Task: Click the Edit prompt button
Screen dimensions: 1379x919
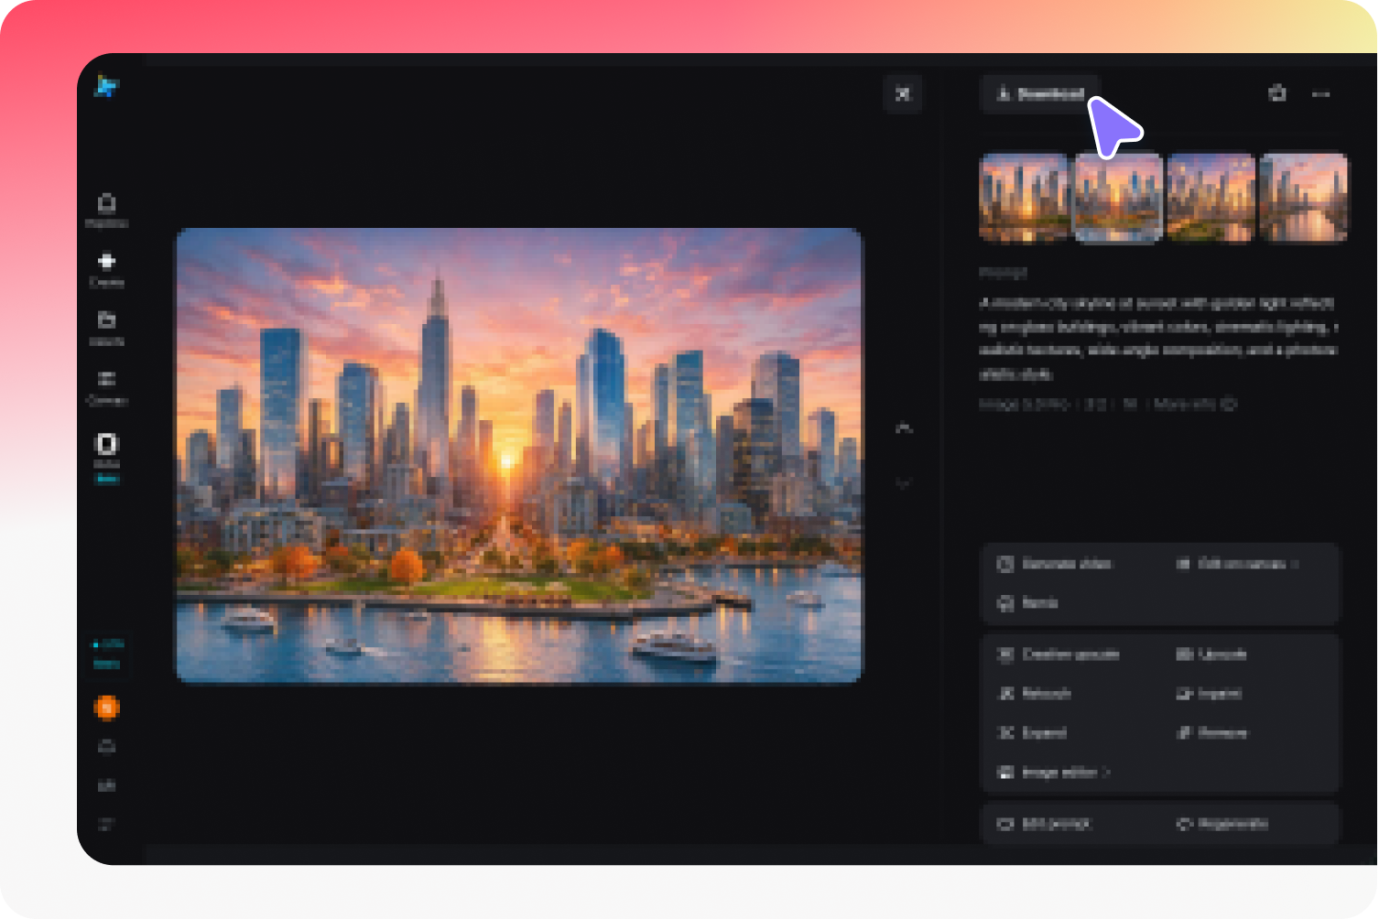Action: click(x=1044, y=824)
